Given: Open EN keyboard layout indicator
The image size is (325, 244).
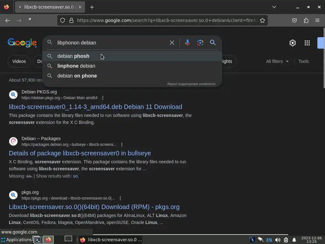Looking at the screenshot, I should click(269, 240).
